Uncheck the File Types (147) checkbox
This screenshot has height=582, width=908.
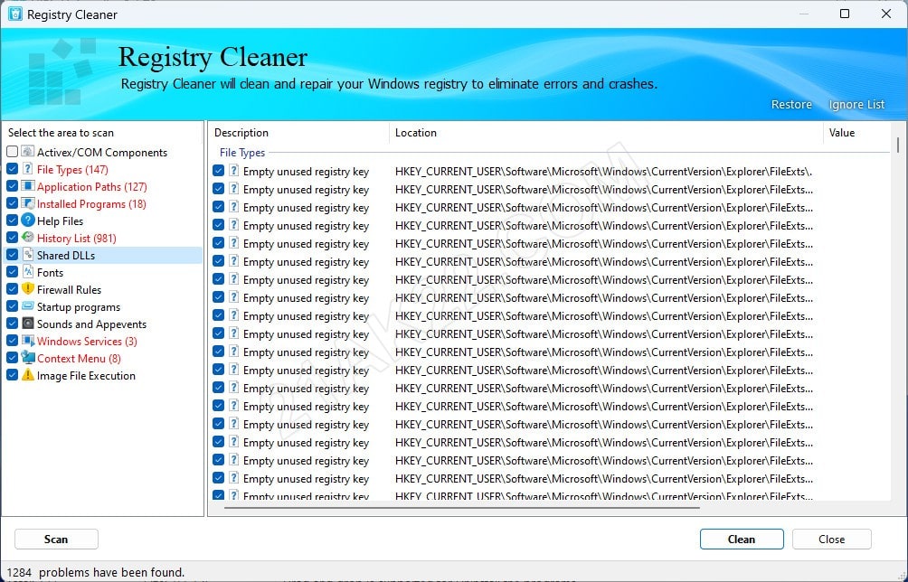pyautogui.click(x=12, y=169)
